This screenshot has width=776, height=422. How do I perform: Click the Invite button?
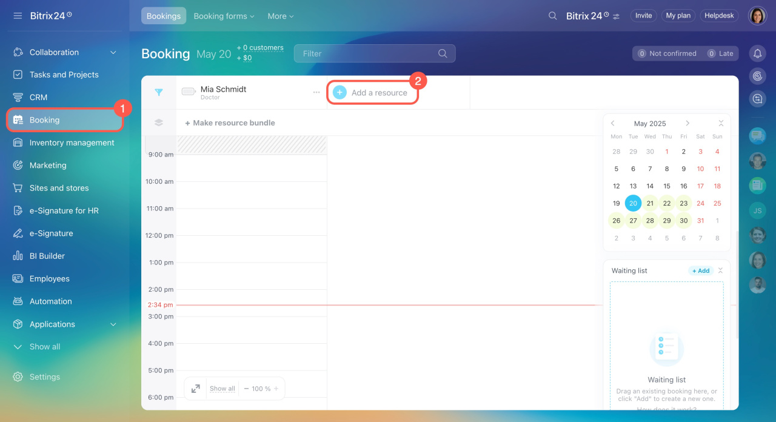[643, 16]
